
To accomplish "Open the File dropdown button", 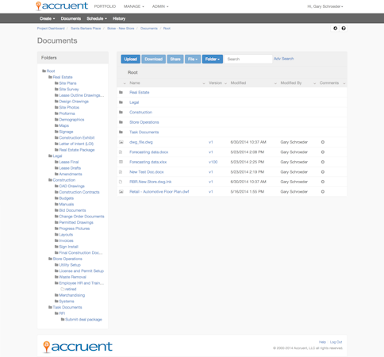I will click(x=193, y=59).
